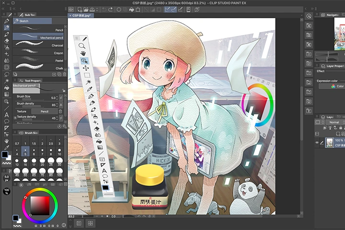345x230 pixels.
Task: Choose the Chalk sub tool
Action: [38, 67]
